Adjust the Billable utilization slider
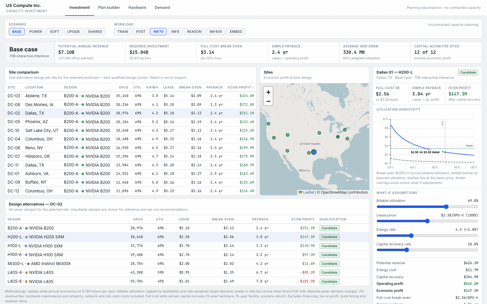487x304 pixels. [427, 207]
